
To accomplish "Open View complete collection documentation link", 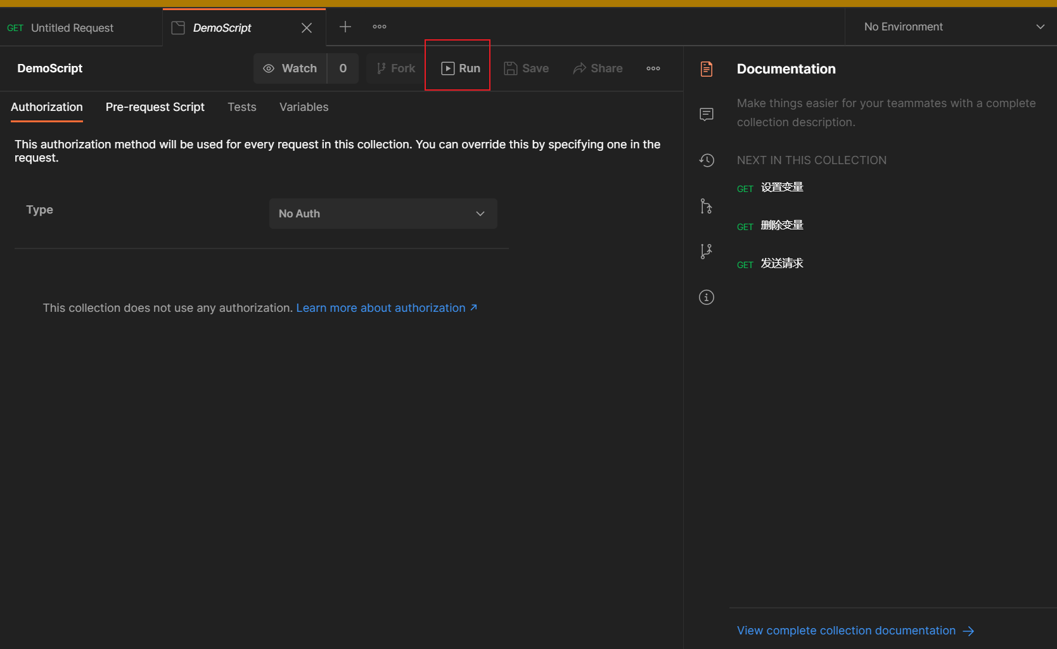I will (x=855, y=631).
